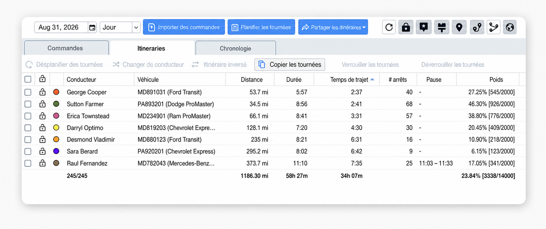Open the calendar date picker icon
Image resolution: width=546 pixels, height=229 pixels.
[92, 27]
